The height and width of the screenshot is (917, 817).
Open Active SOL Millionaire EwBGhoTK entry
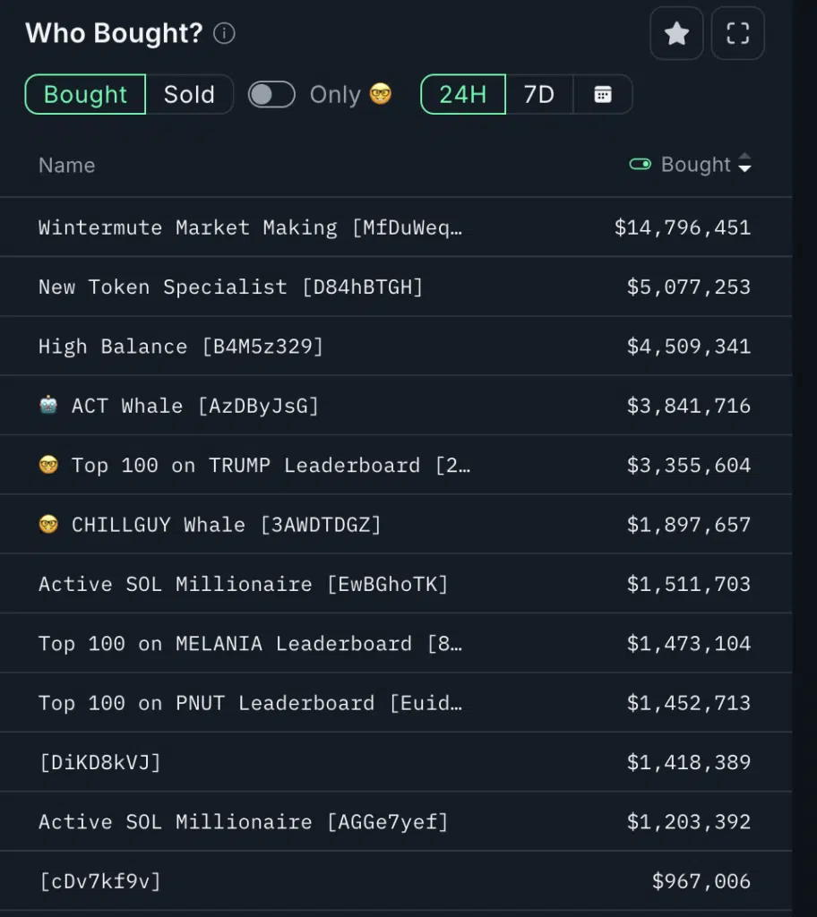[243, 584]
